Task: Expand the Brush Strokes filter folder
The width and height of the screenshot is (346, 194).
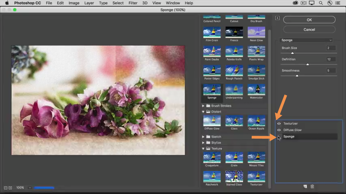Action: point(203,106)
